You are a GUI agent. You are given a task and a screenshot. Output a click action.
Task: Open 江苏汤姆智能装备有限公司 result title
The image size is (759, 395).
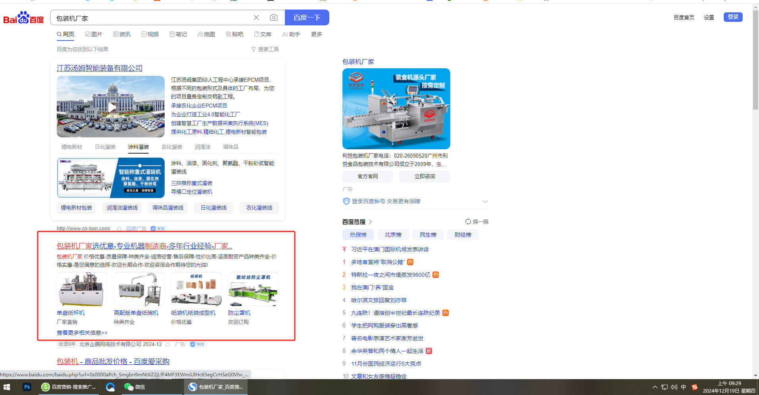click(x=100, y=68)
